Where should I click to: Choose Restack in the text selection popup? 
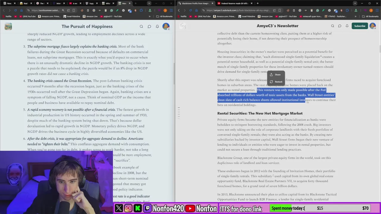(x=276, y=82)
